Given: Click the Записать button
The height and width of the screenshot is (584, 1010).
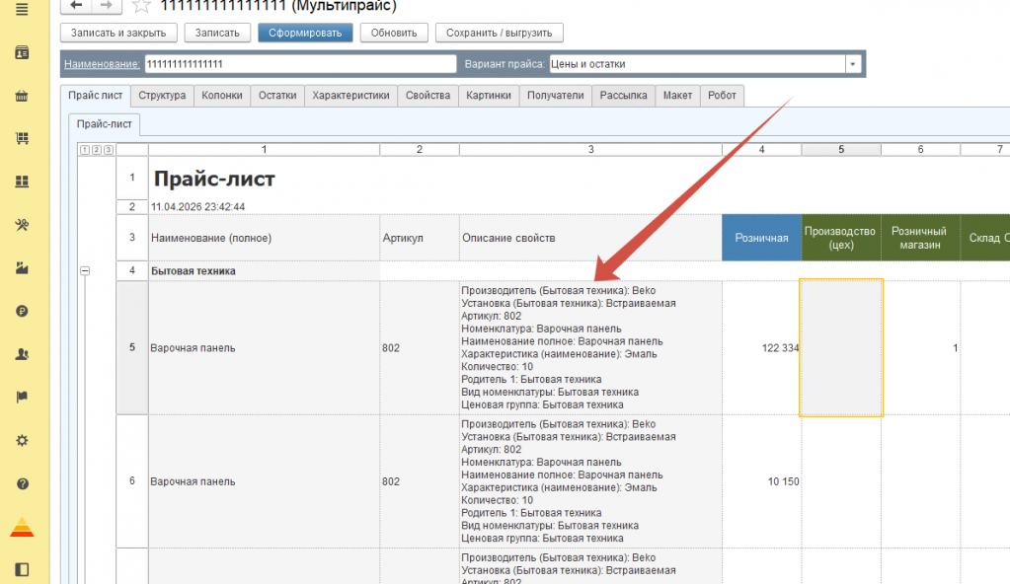Looking at the screenshot, I should tap(217, 33).
